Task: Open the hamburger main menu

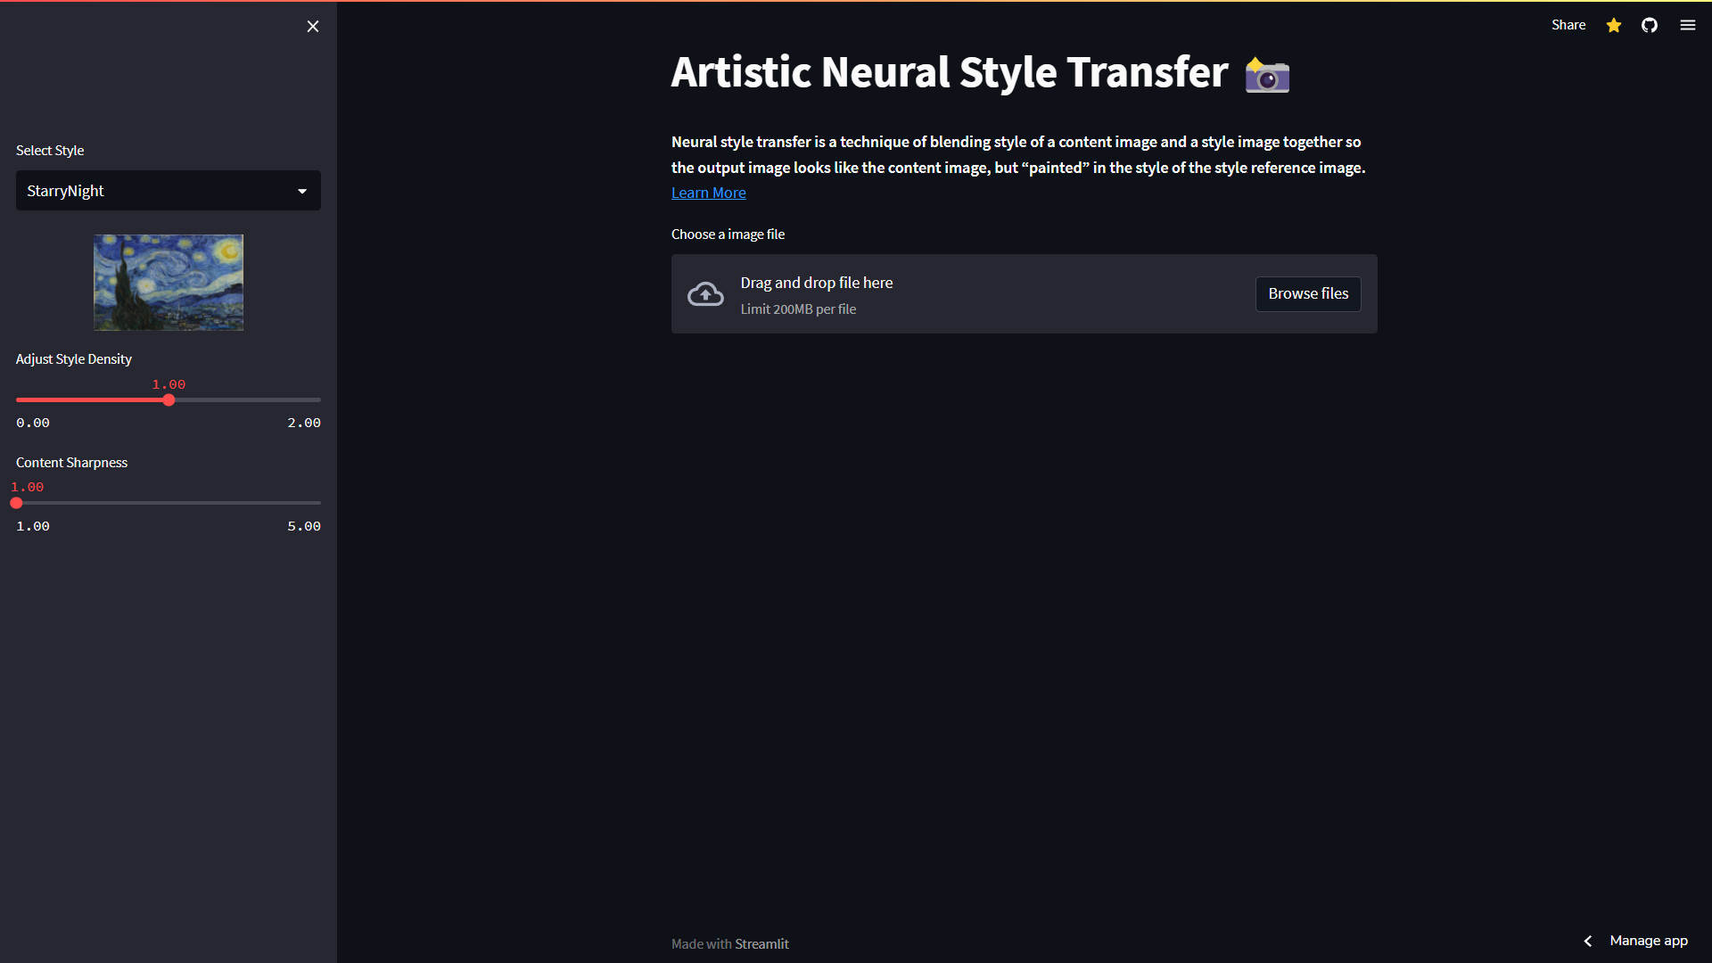Action: point(1688,25)
